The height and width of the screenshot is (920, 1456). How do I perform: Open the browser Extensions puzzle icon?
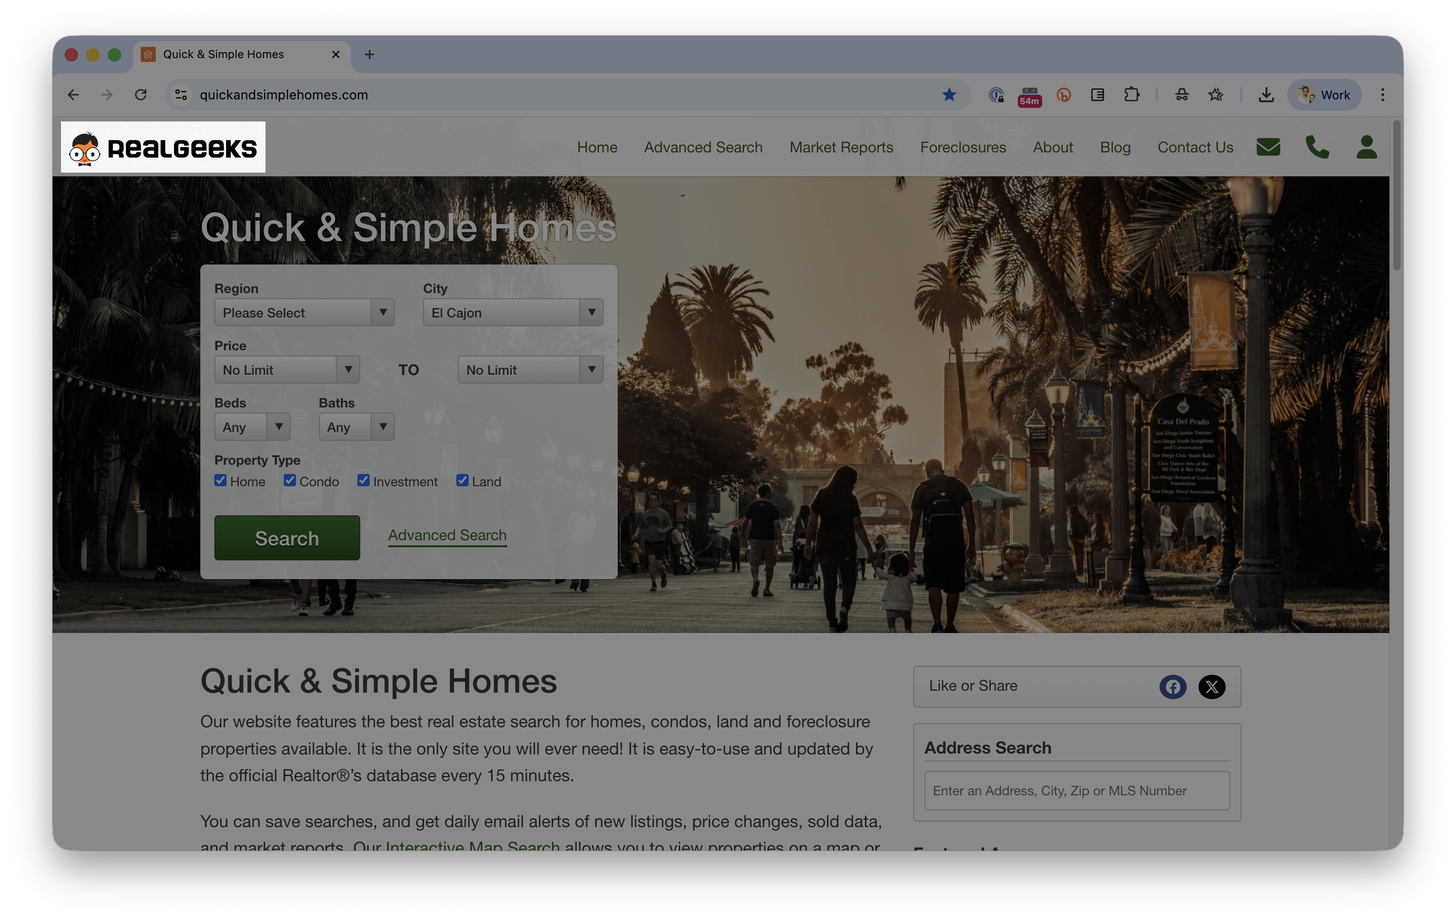click(1131, 95)
